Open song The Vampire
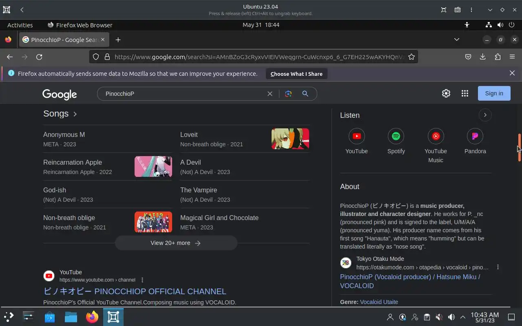The width and height of the screenshot is (522, 326). [199, 190]
